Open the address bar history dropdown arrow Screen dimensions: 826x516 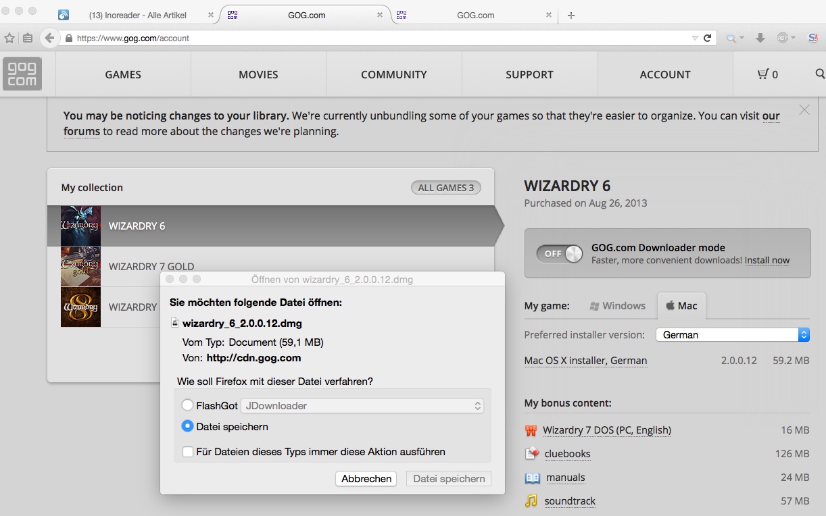(x=695, y=38)
